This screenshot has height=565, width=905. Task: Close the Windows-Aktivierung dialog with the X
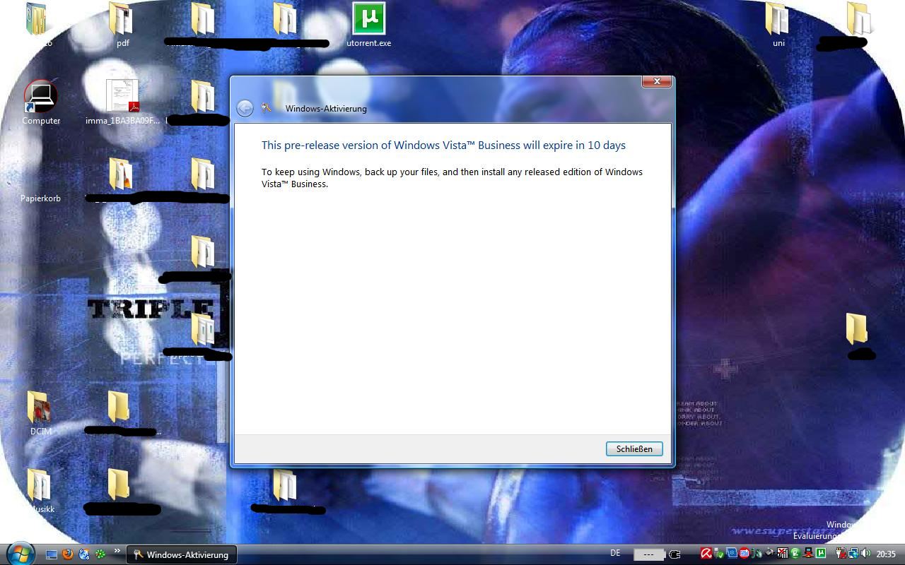[657, 81]
